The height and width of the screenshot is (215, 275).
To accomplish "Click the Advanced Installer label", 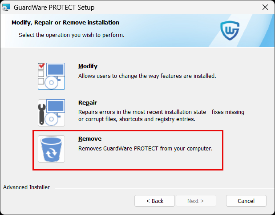I will point(27,187).
